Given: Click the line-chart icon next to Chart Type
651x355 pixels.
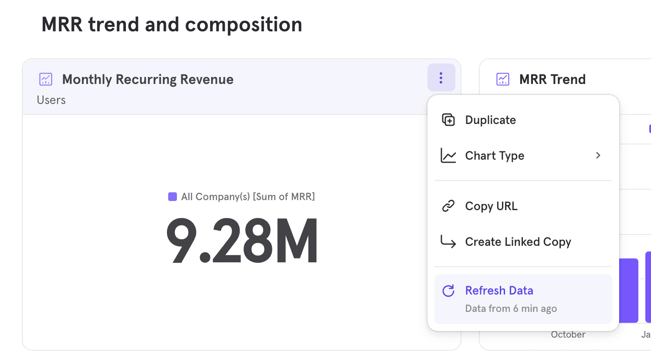Looking at the screenshot, I should (x=448, y=155).
